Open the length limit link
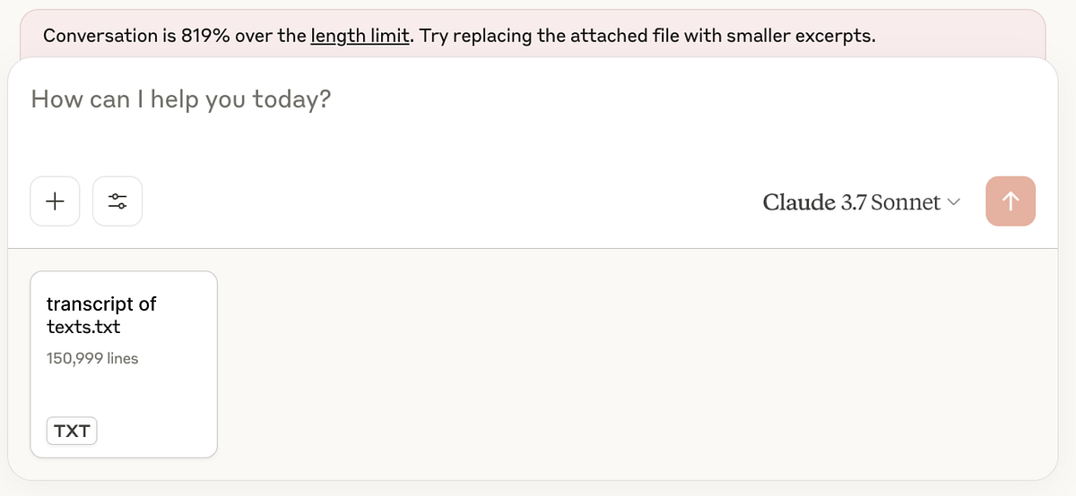Screen dimensions: 1076x496 point(360,37)
